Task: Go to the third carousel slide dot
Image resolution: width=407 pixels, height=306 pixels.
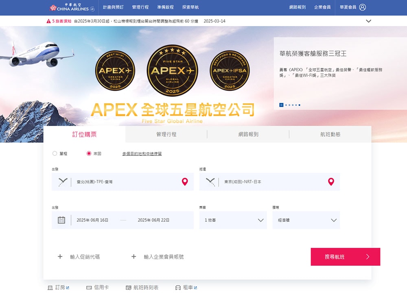Action: (x=293, y=105)
